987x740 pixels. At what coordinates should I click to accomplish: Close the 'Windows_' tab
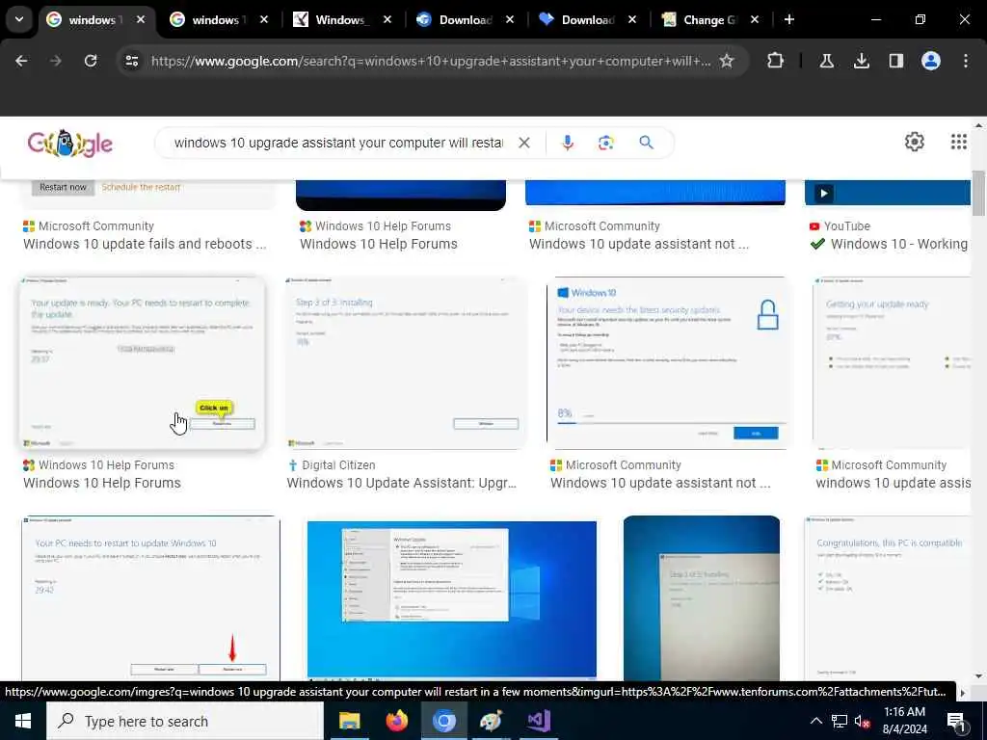point(387,20)
